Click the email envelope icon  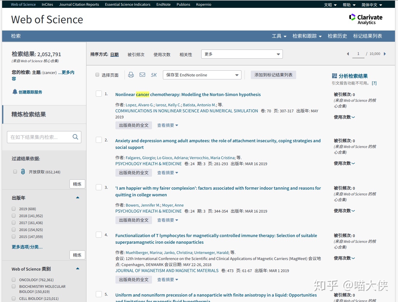(x=142, y=75)
